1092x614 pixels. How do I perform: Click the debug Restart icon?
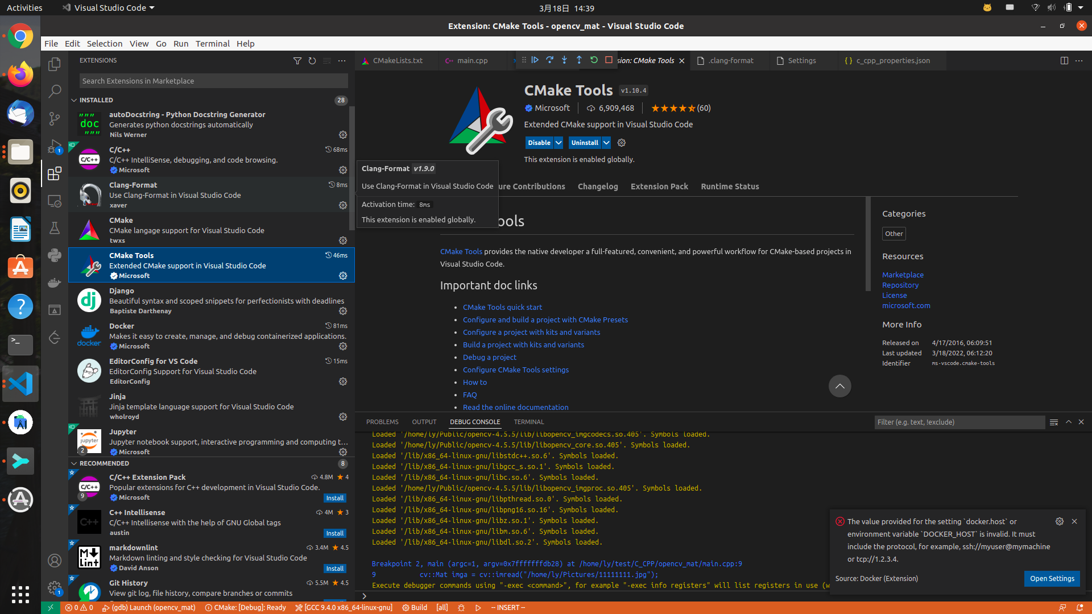(594, 60)
